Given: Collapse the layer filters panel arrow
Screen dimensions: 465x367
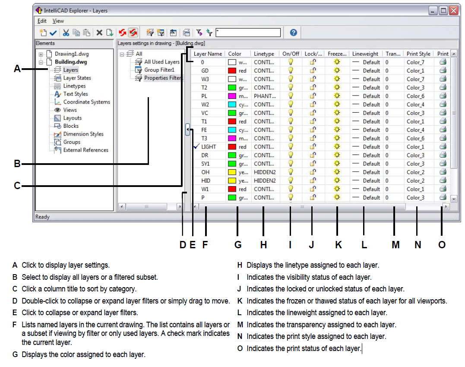Looking at the screenshot, I should (187, 130).
